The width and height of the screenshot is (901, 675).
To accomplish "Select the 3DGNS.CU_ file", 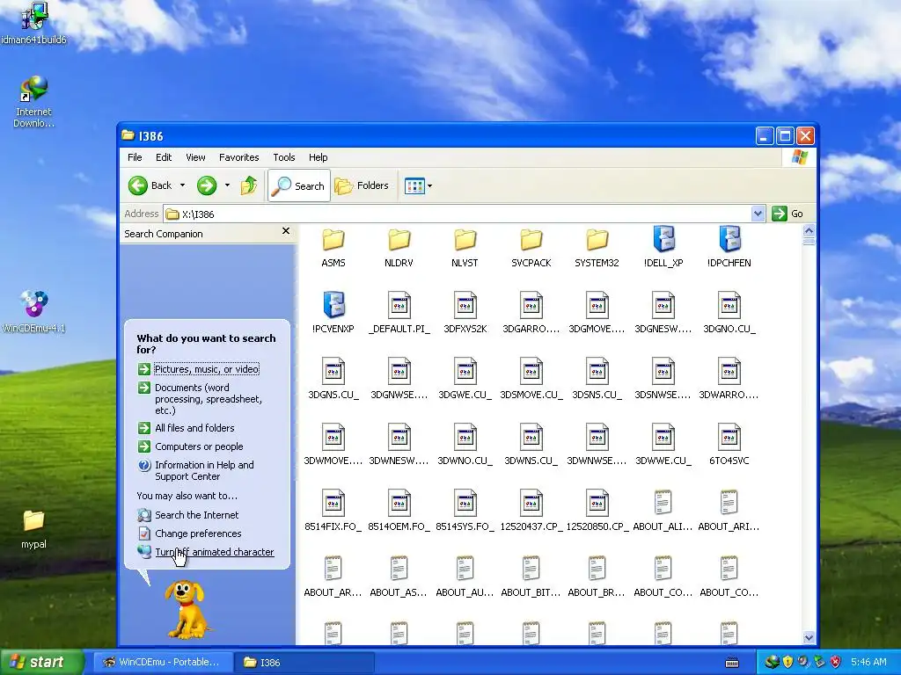I will click(x=333, y=377).
